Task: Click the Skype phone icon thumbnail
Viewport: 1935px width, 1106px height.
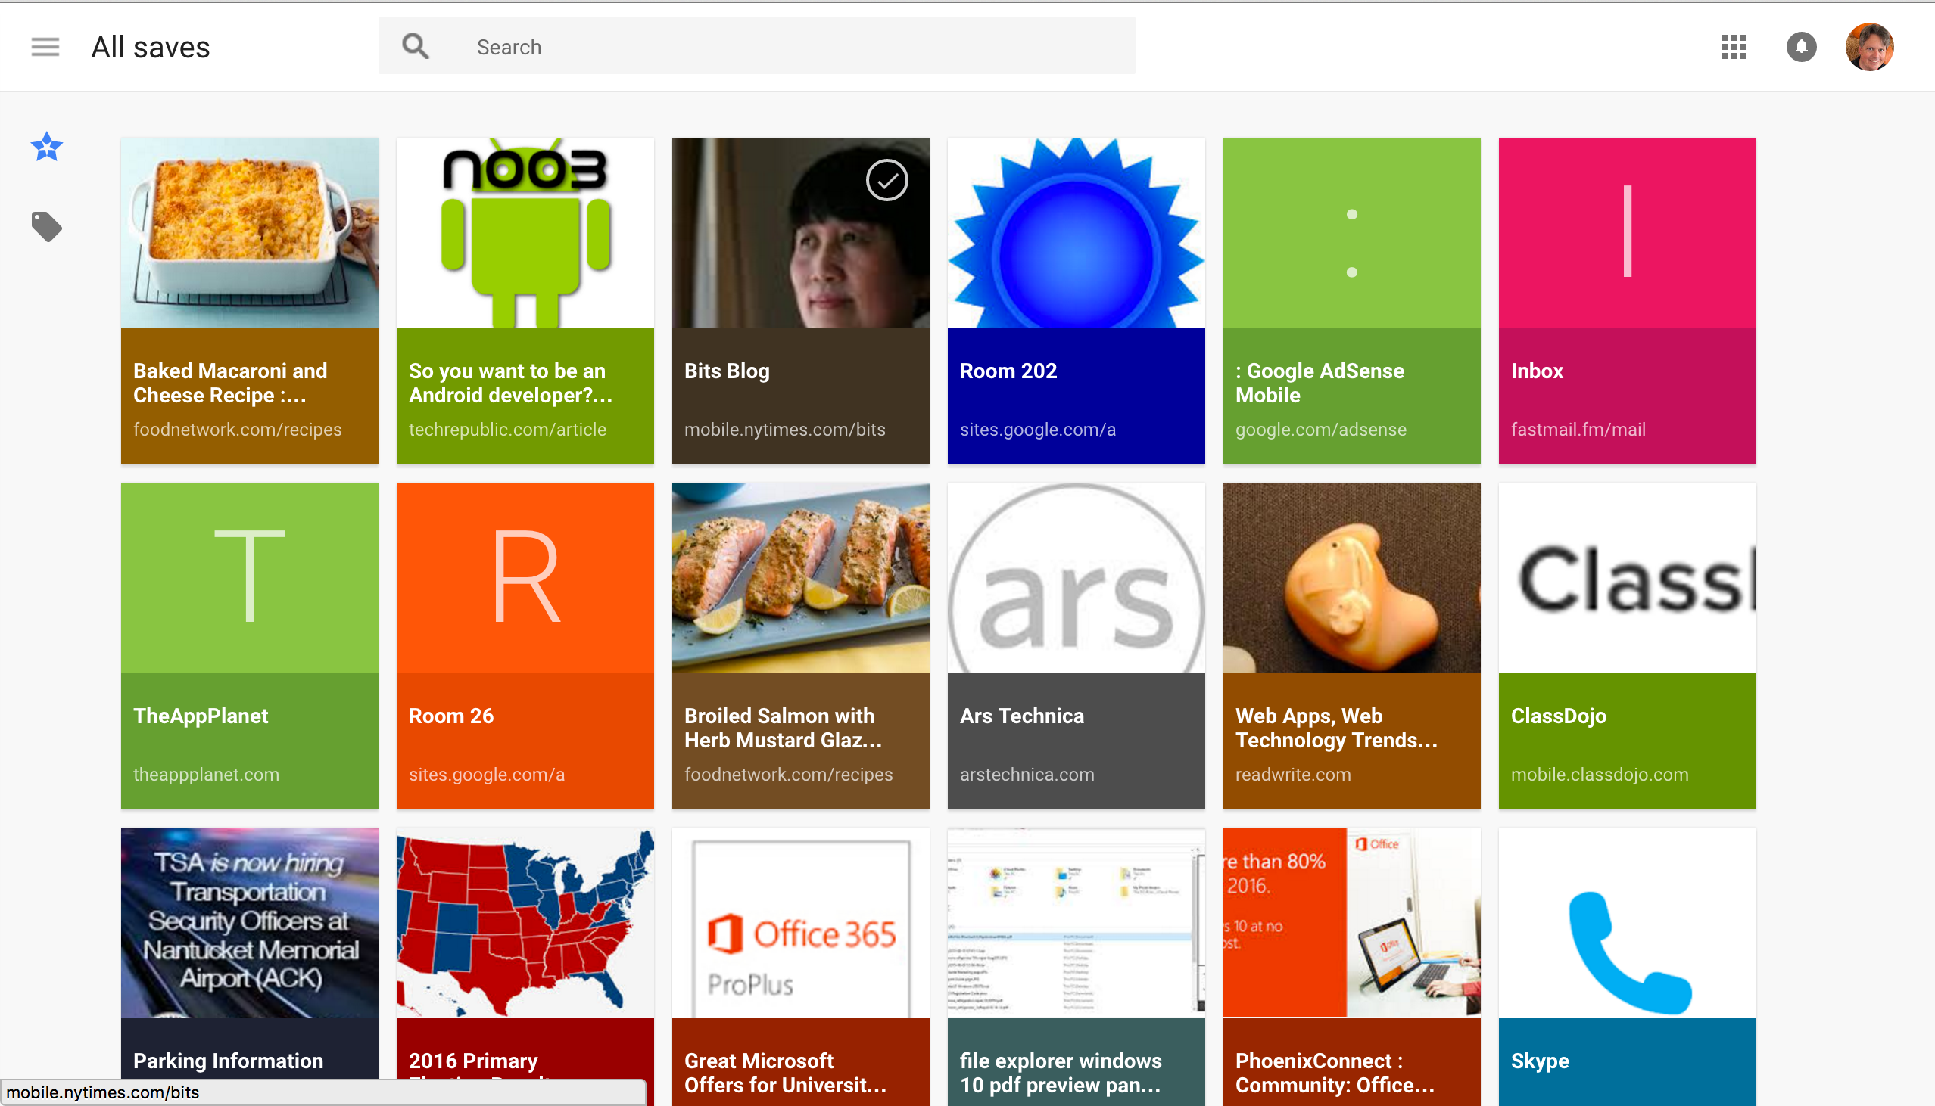Action: 1626,949
